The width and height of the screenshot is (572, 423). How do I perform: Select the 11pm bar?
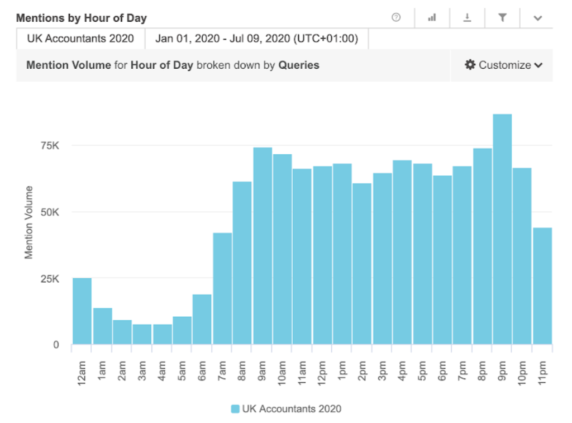[542, 286]
